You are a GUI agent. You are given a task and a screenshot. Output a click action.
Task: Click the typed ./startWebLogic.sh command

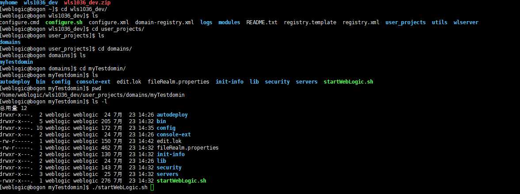(120, 187)
